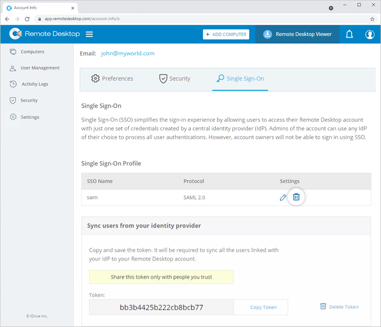Reload the page using browser refresh icon

27,19
